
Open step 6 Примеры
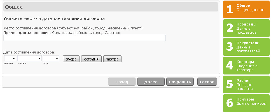pyautogui.click(x=246, y=103)
